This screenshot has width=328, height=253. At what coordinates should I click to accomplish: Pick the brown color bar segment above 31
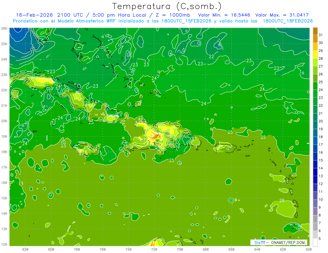[315, 31]
